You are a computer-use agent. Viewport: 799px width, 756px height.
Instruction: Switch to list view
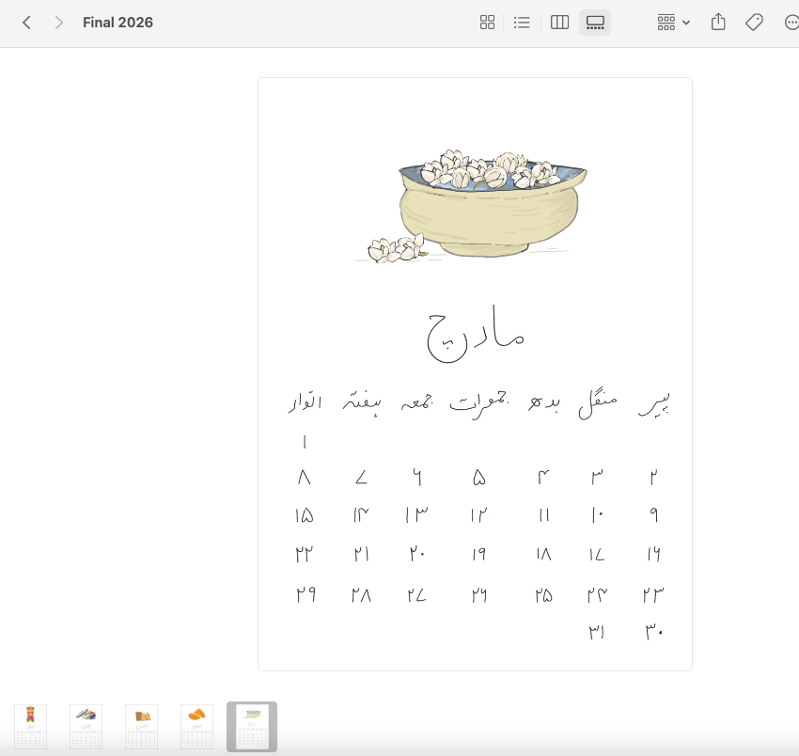click(522, 23)
